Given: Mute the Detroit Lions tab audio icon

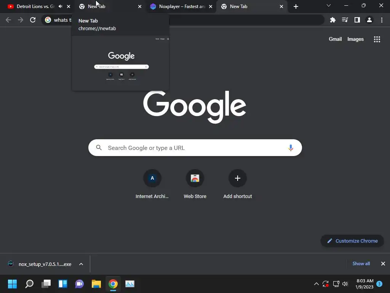Looking at the screenshot, I should pos(61,6).
